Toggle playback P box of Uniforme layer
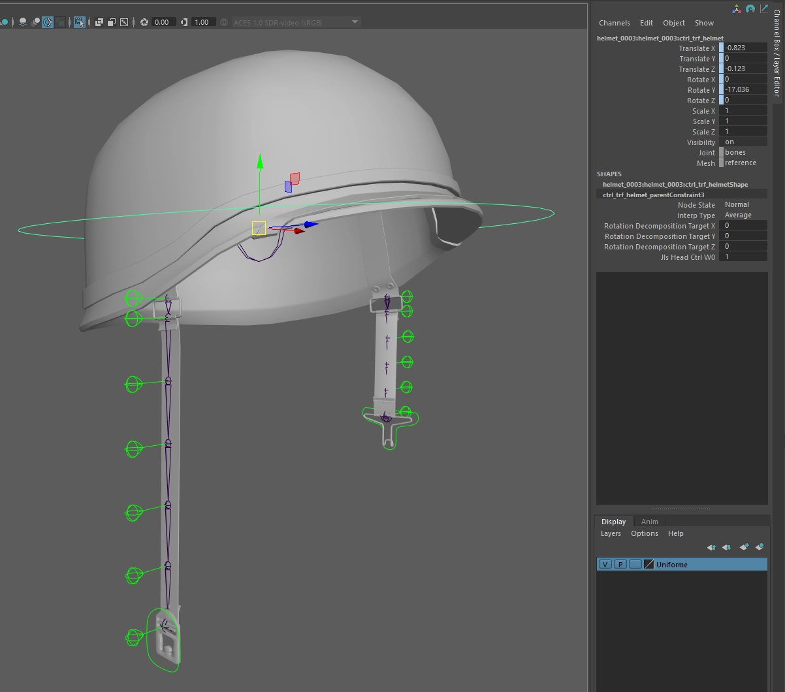Screen dimensions: 785x692 (620, 564)
